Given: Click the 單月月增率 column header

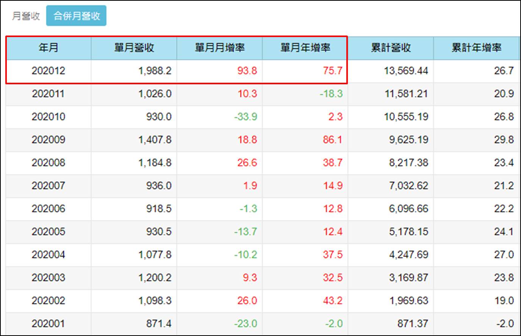Looking at the screenshot, I should pyautogui.click(x=219, y=48).
